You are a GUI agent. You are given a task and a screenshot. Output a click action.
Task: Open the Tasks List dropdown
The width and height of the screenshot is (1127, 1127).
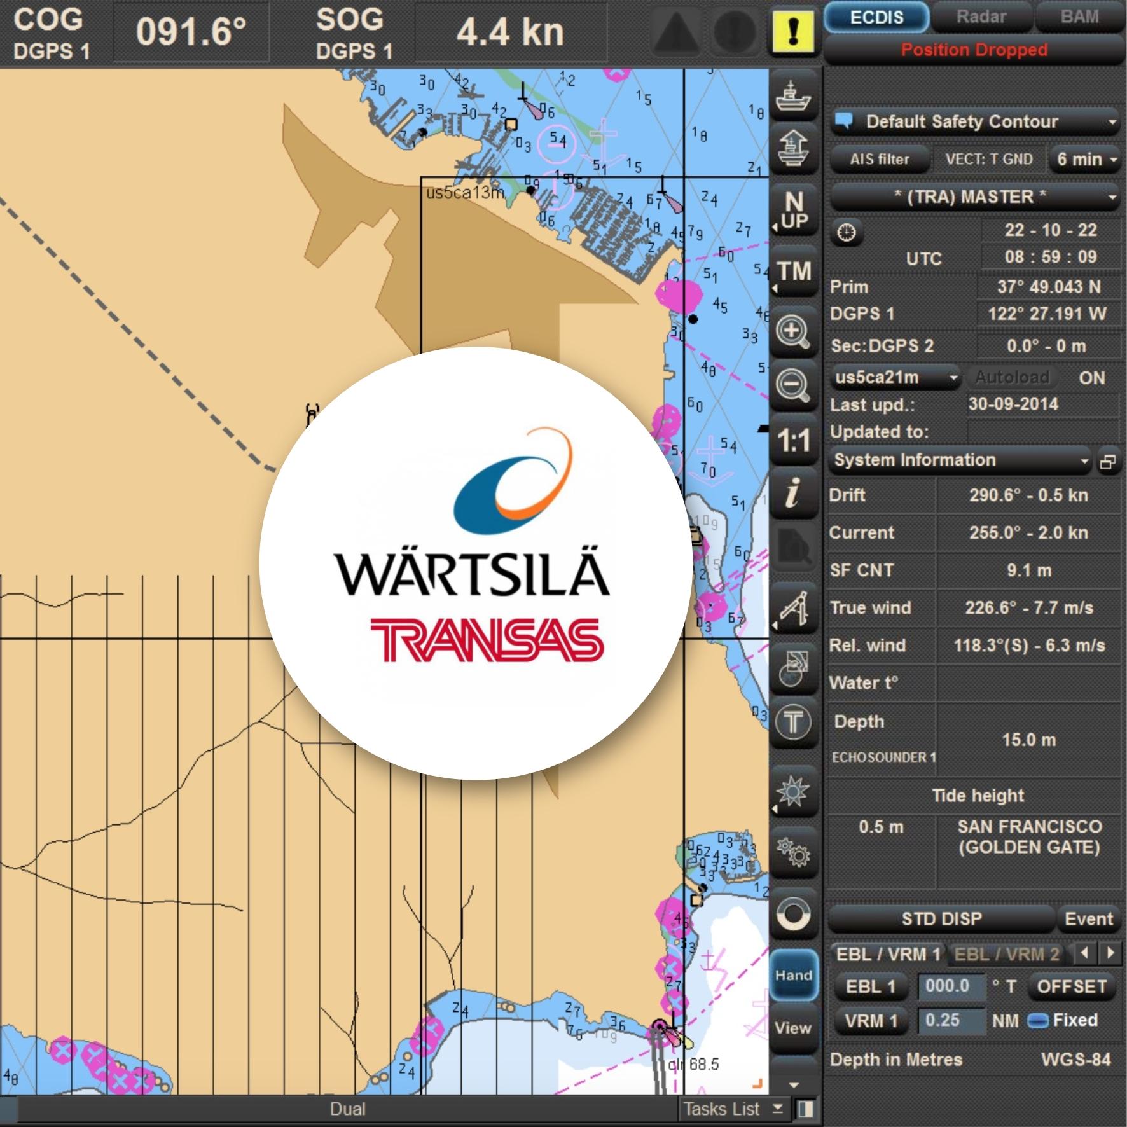[x=733, y=1109]
